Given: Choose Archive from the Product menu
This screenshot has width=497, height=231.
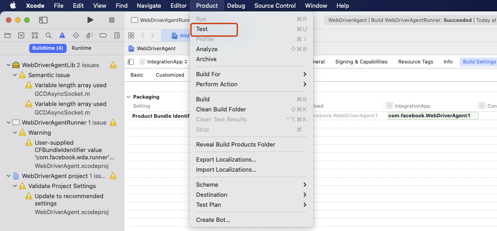Looking at the screenshot, I should pyautogui.click(x=251, y=59).
